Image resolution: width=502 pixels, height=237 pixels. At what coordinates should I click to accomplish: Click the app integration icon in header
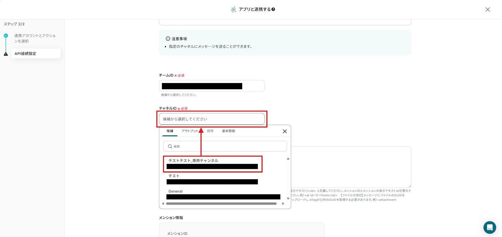coord(233,9)
